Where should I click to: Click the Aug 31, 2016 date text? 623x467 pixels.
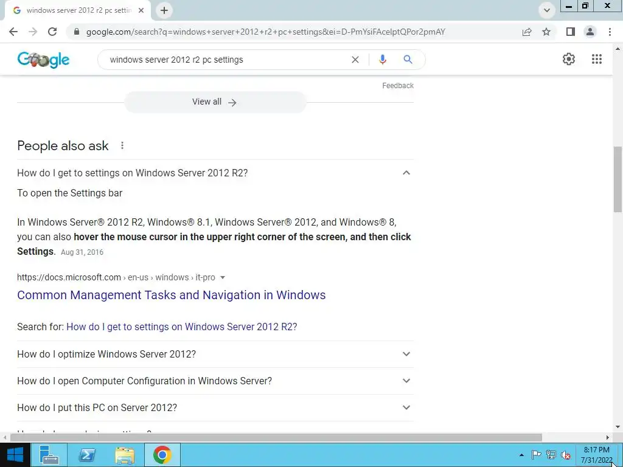(82, 252)
